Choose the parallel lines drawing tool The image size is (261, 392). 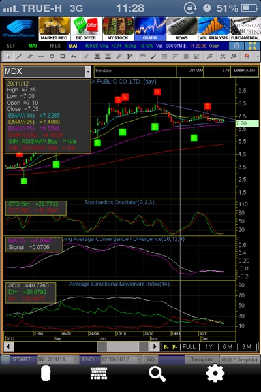pyautogui.click(x=30, y=56)
